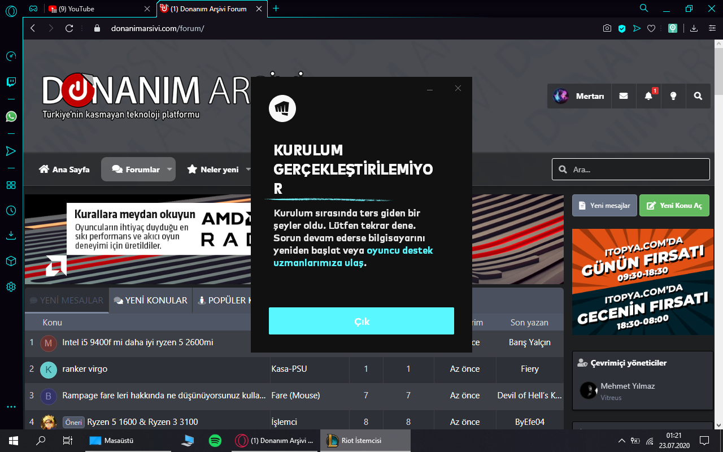Search open tabs with magnifier icon
Screen dimensions: 723x452
(x=644, y=8)
